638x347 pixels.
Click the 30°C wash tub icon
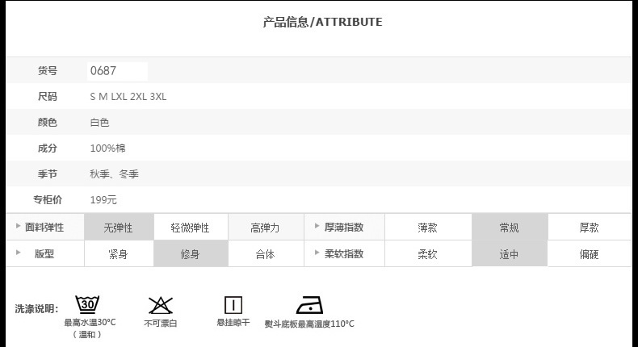click(87, 304)
